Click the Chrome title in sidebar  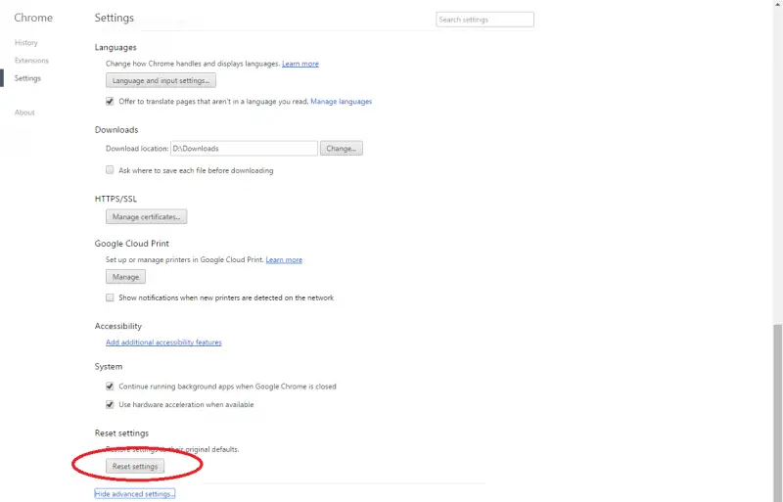33,18
